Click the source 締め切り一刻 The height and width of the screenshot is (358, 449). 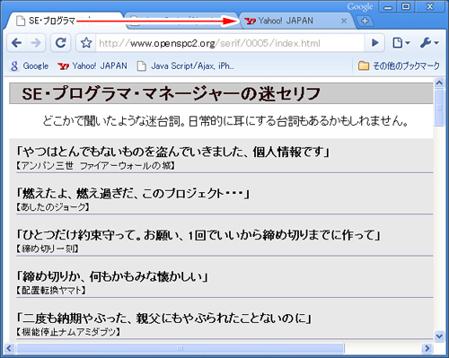(48, 249)
